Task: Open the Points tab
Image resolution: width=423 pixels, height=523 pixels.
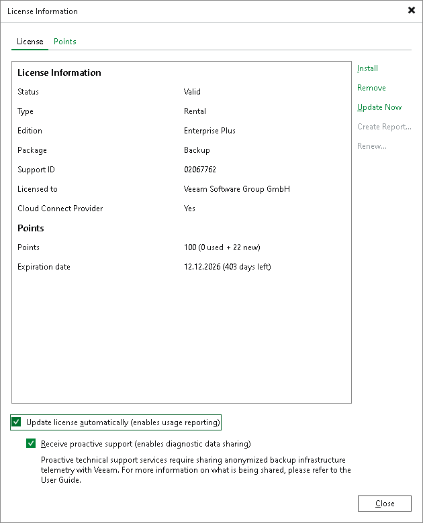Action: click(x=65, y=42)
